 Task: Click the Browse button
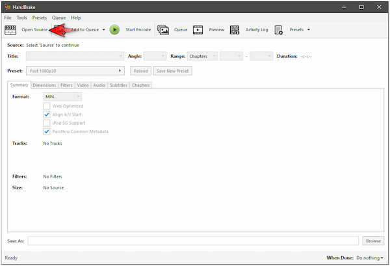click(x=372, y=241)
